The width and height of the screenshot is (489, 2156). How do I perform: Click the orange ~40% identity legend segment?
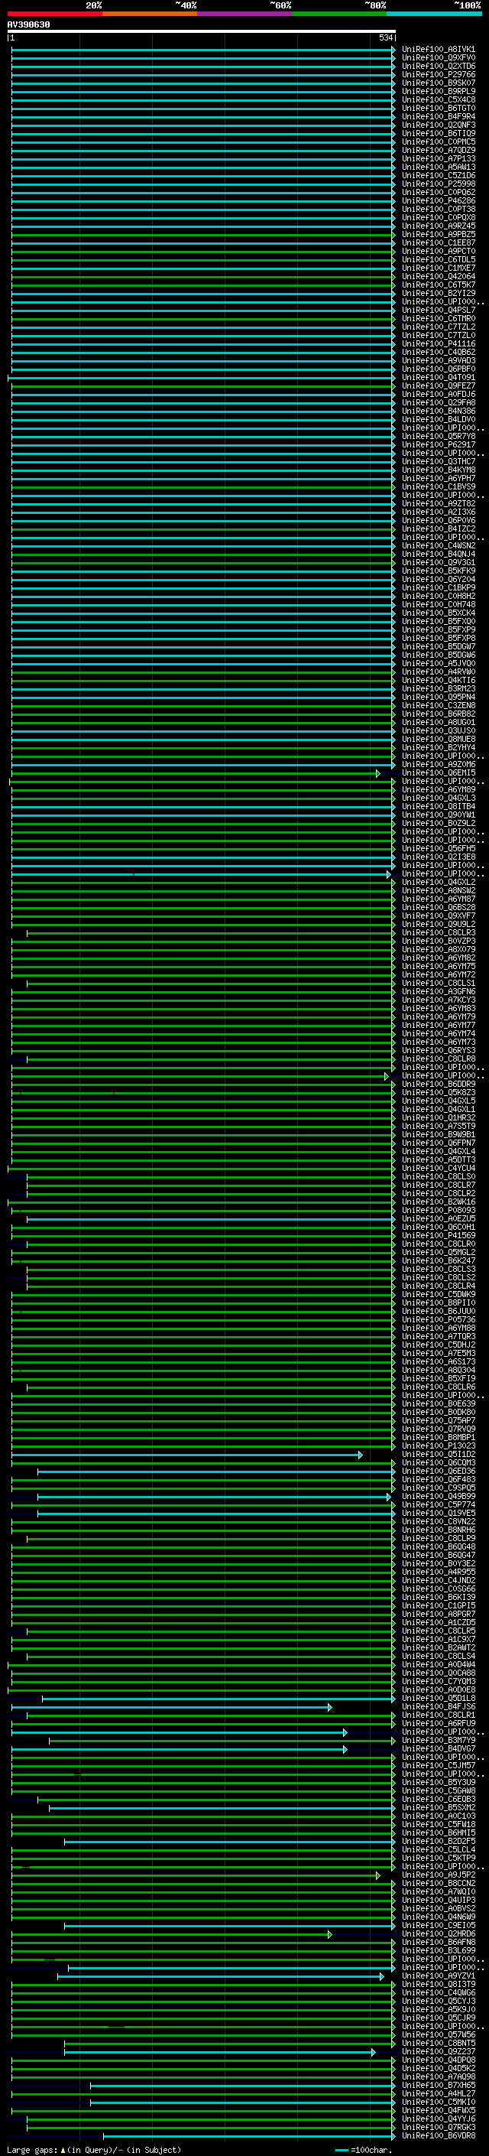click(150, 15)
